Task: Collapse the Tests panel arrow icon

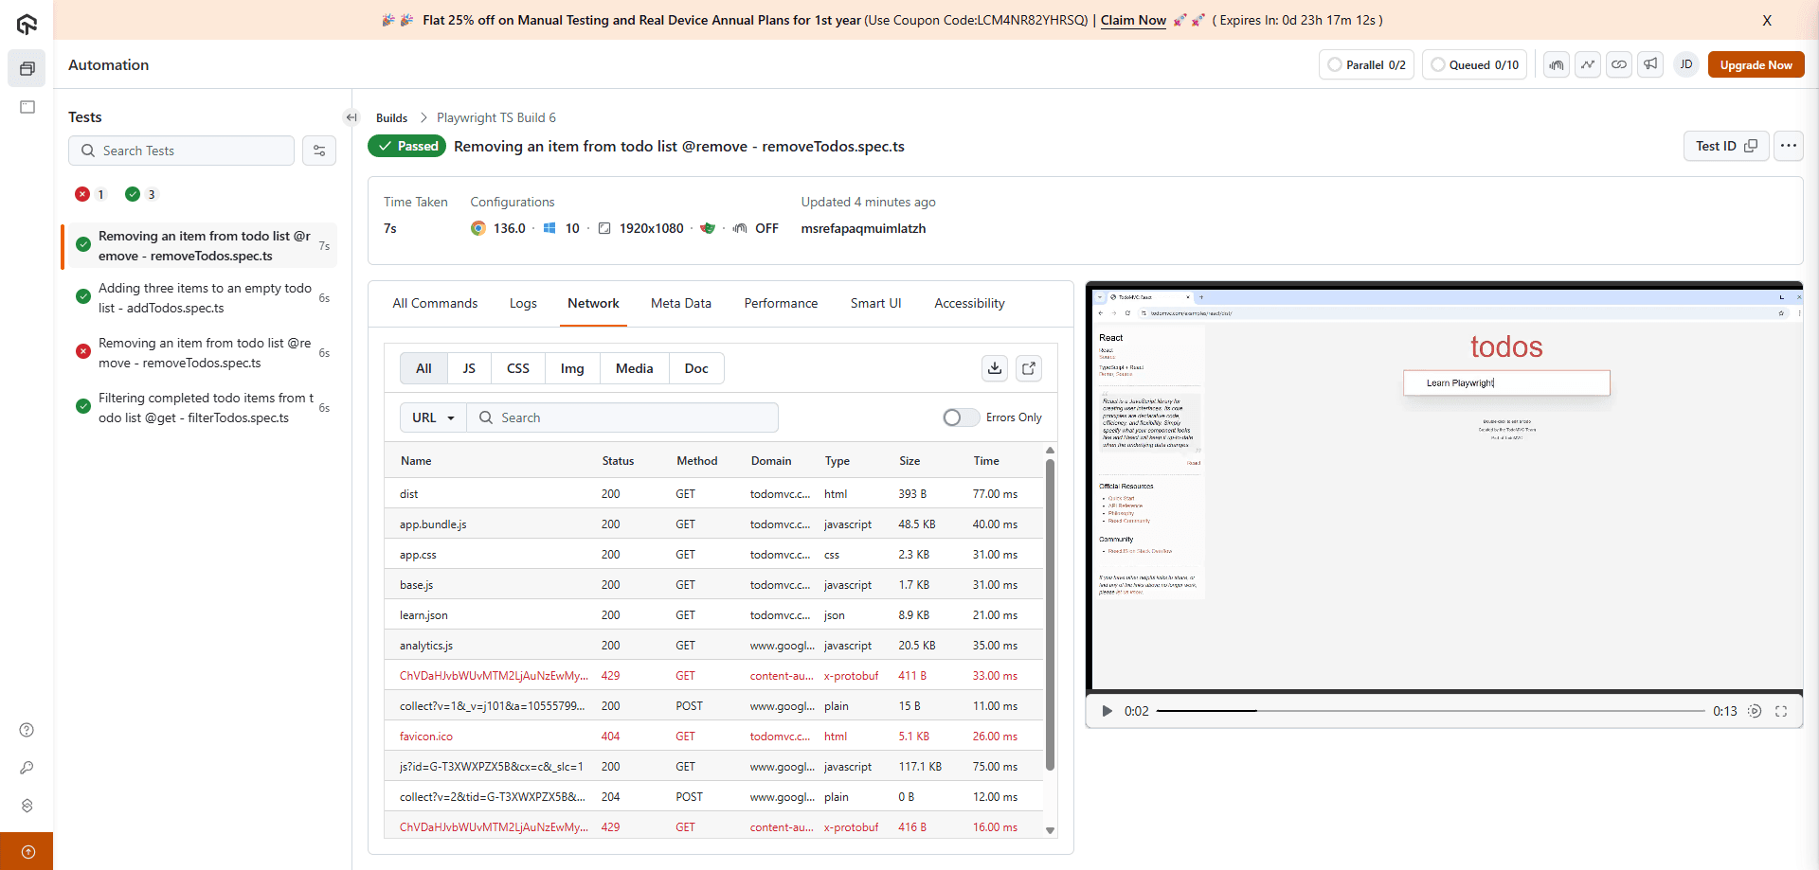Action: (x=351, y=117)
